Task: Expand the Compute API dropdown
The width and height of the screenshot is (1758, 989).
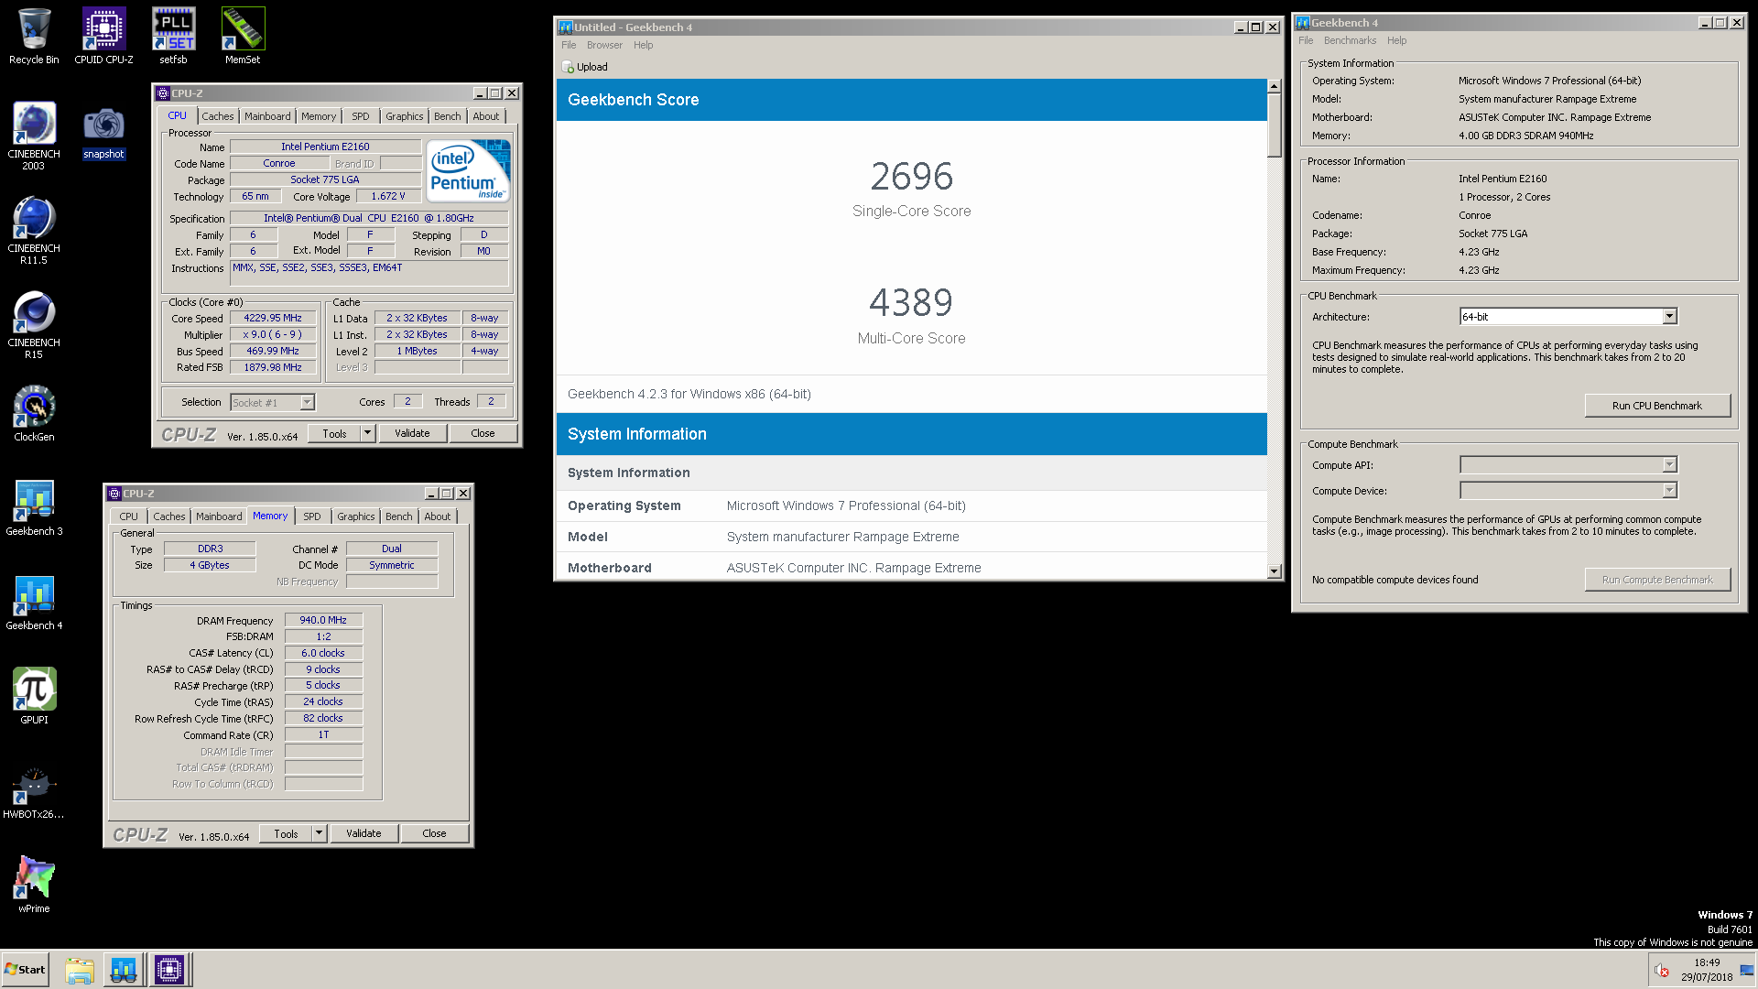Action: coord(1669,465)
